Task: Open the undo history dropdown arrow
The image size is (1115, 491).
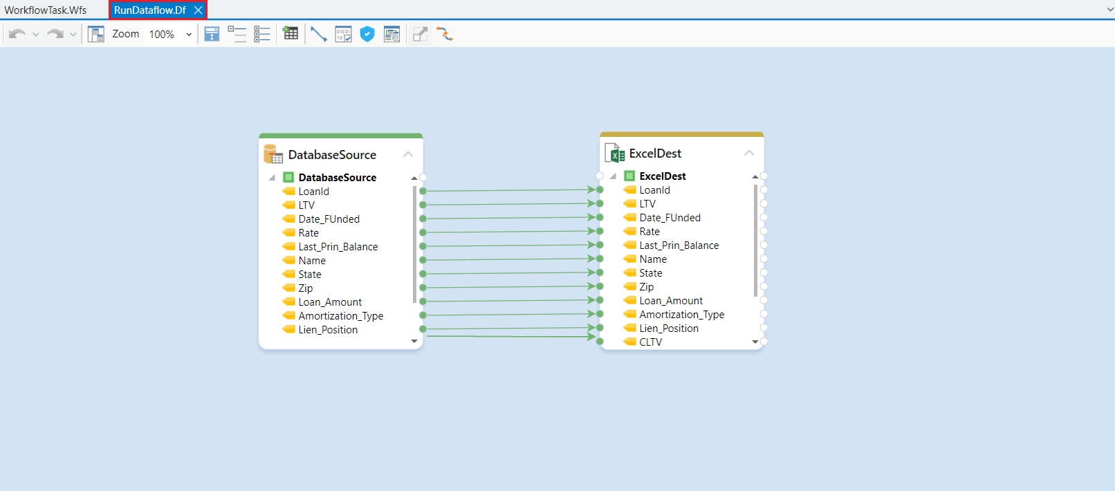Action: pos(36,35)
